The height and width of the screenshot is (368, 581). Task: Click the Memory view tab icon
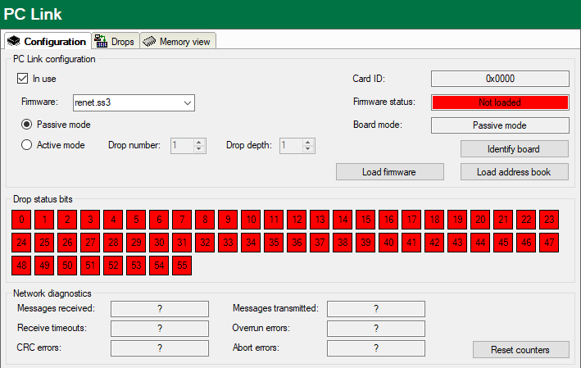coord(149,41)
